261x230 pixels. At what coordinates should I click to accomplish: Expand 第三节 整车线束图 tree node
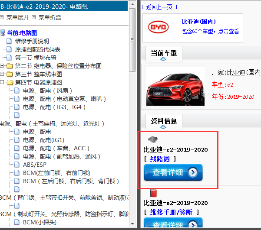[2, 74]
